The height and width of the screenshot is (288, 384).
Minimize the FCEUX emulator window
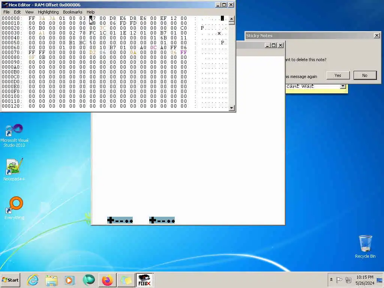tap(267, 45)
